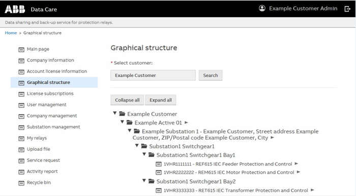Collapse the Substation1 Switchgear1 Bay2 node
This screenshot has width=356, height=196.
[x=144, y=180]
